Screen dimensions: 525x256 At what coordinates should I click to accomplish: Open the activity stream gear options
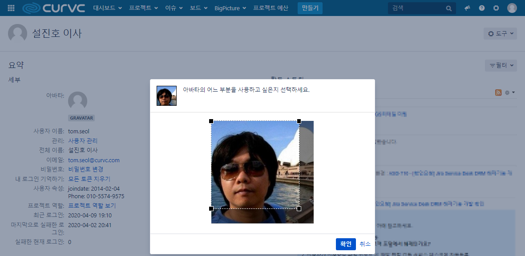pos(509,92)
